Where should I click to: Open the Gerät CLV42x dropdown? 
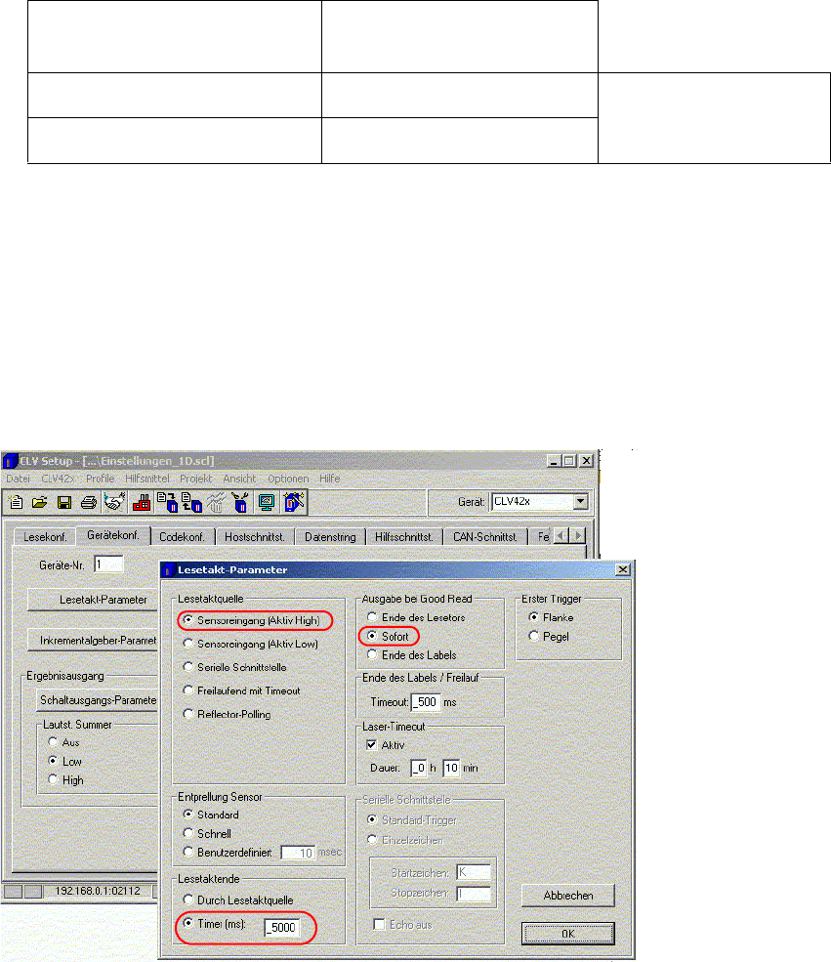(x=580, y=502)
